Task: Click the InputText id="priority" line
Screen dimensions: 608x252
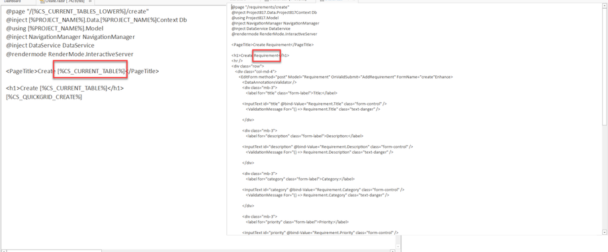Action: (320, 233)
